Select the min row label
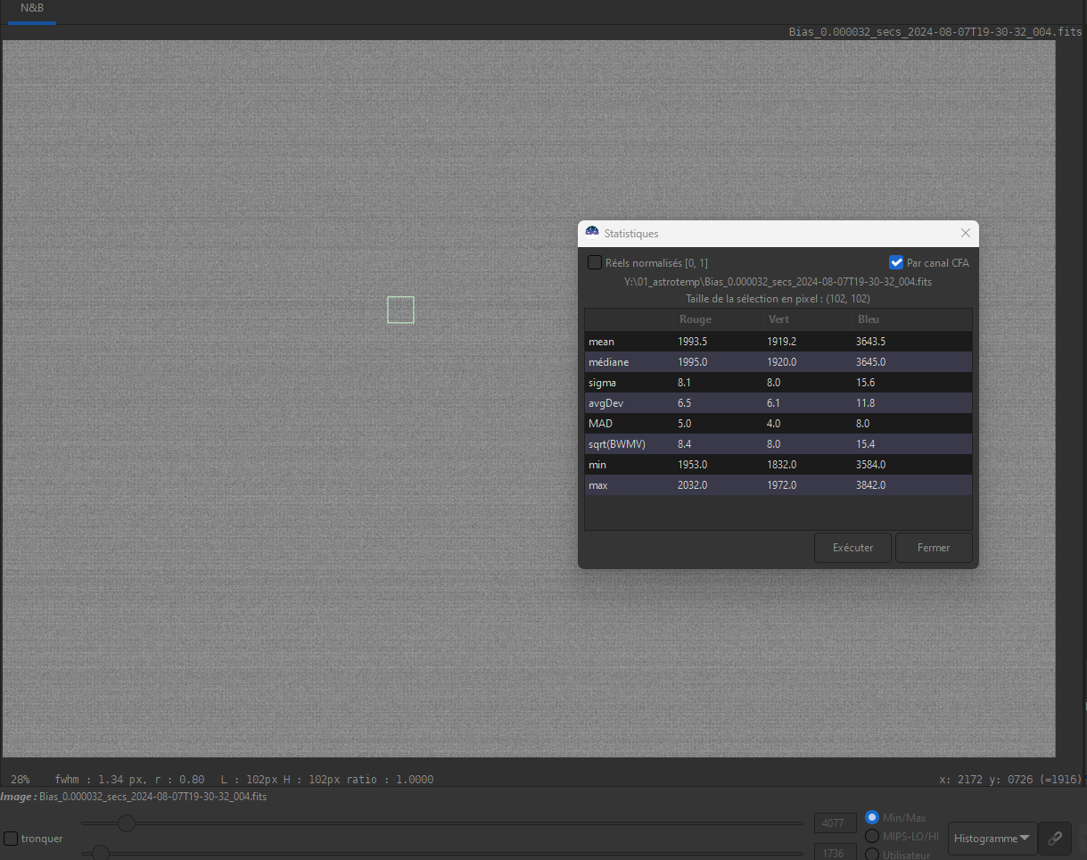Viewport: 1087px width, 860px height. 597,465
